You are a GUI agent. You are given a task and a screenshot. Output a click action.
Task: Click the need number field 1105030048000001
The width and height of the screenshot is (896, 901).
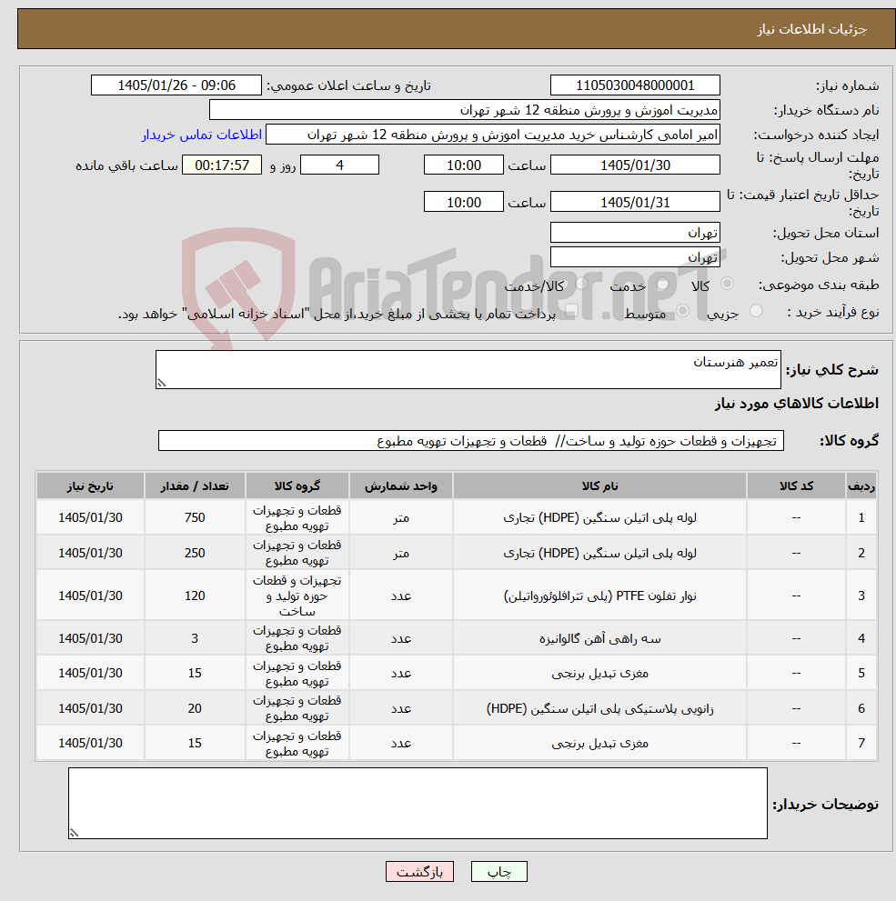pos(635,85)
